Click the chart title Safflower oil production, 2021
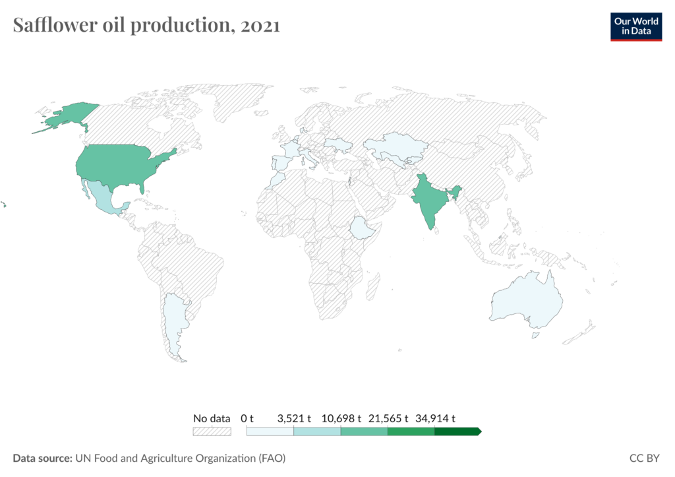Viewport: 675px width, 477px height. coord(146,25)
